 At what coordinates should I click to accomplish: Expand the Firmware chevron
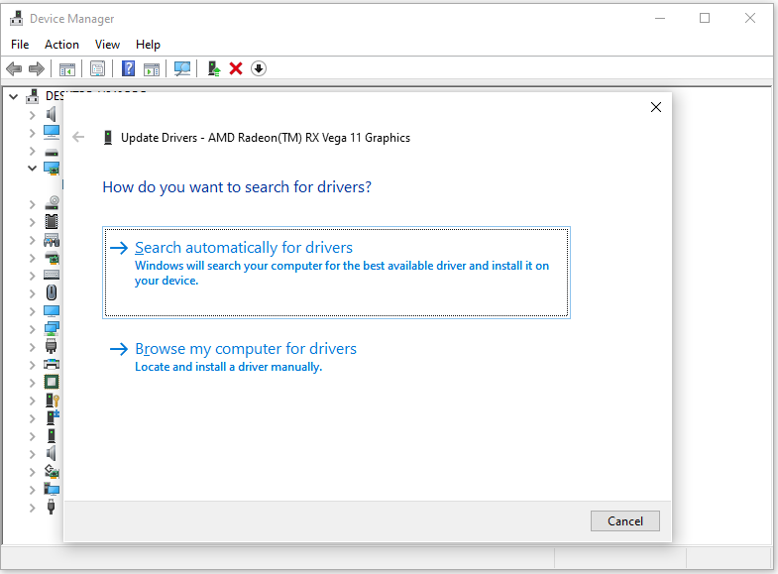click(x=33, y=222)
